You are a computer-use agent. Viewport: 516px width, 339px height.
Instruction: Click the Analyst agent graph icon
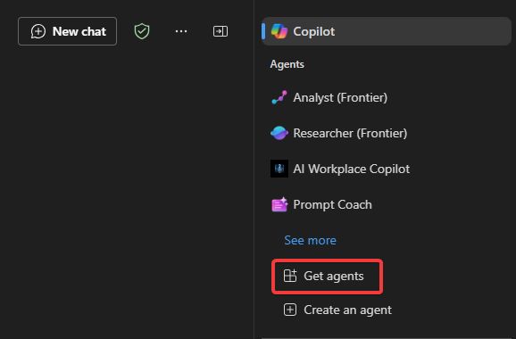coord(279,97)
